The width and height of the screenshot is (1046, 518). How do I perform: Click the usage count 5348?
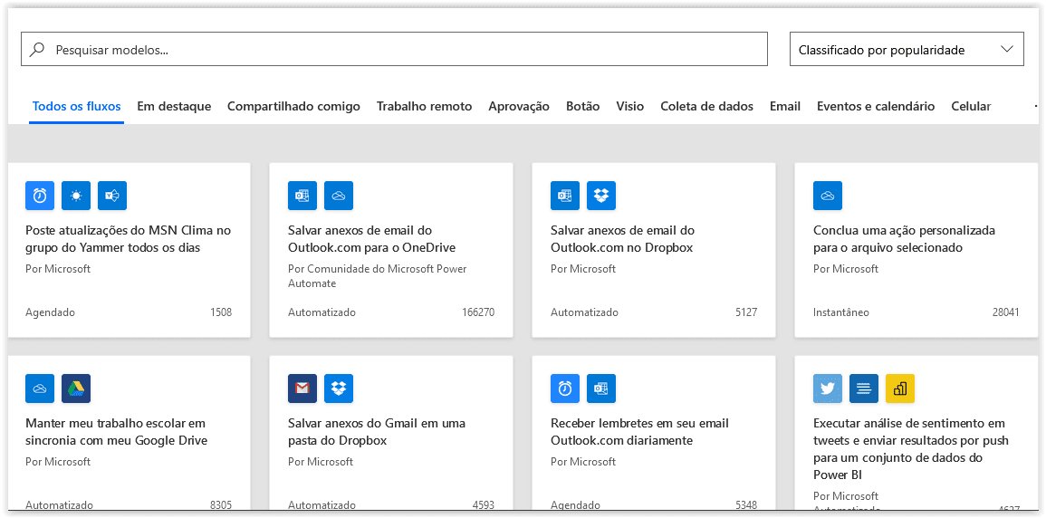point(746,504)
